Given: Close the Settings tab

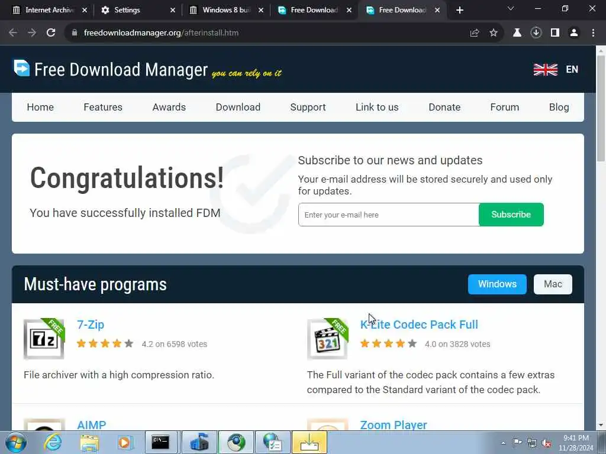Looking at the screenshot, I should click(173, 10).
